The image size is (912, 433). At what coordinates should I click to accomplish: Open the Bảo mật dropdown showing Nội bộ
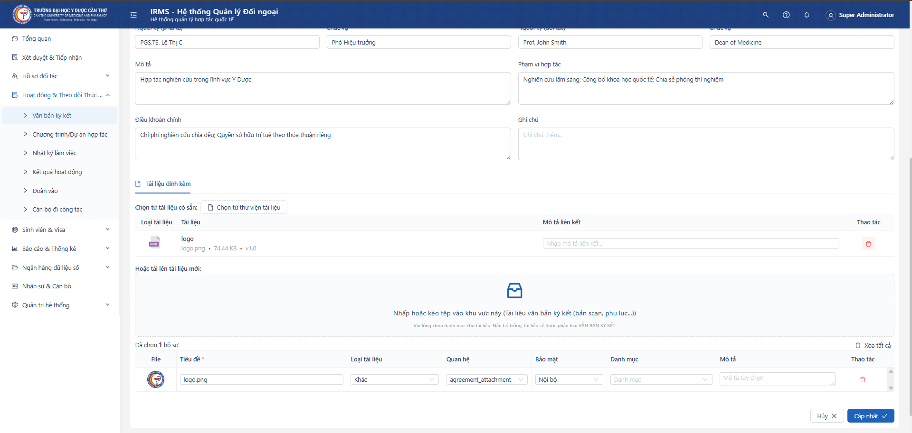(x=569, y=379)
